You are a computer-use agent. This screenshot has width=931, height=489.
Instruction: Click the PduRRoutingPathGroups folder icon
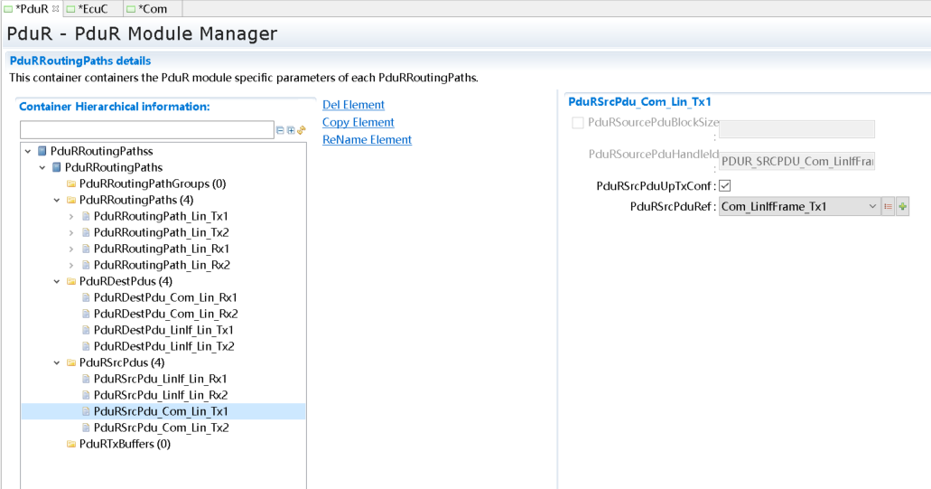[x=71, y=183]
